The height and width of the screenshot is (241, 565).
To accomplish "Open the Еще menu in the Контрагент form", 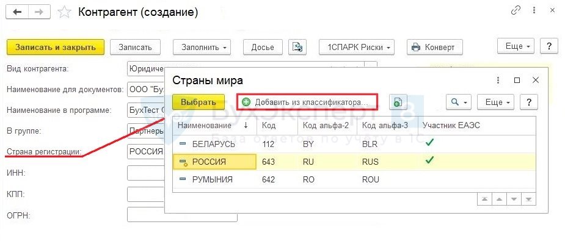I will point(516,46).
